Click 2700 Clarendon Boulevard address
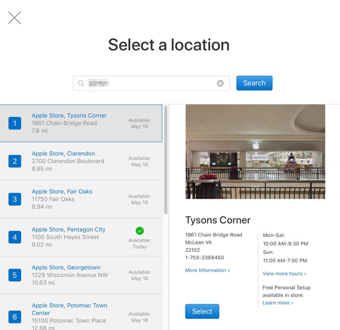The image size is (340, 330). click(x=68, y=161)
